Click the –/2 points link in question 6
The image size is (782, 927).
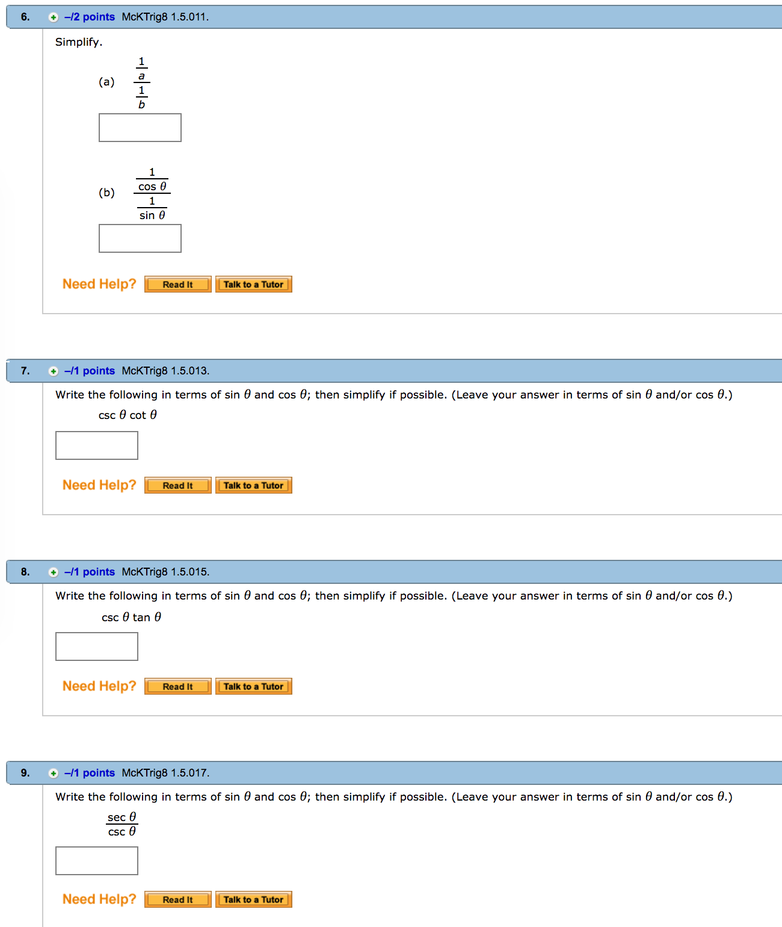point(90,17)
